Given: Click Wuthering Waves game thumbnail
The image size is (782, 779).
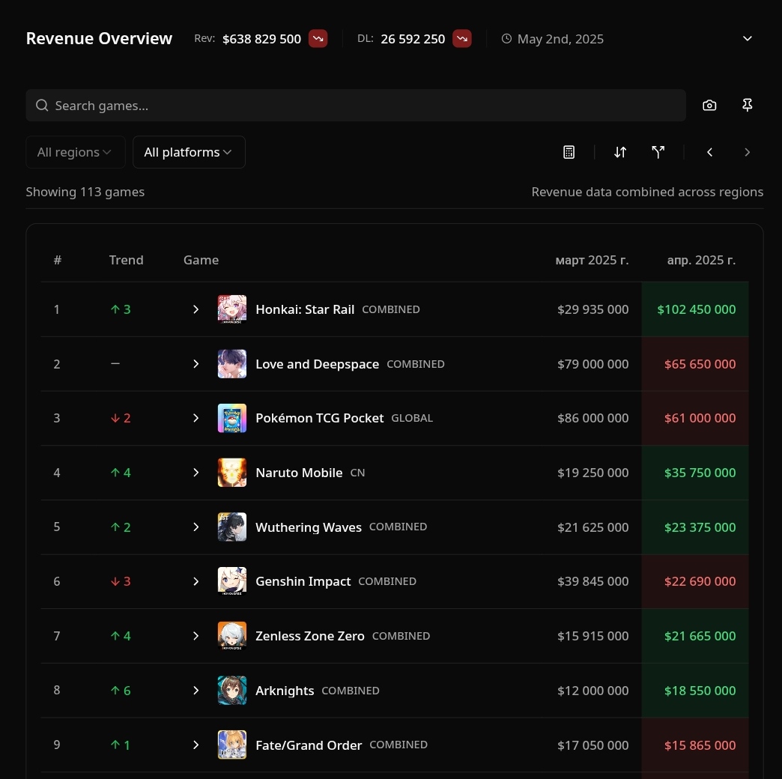Looking at the screenshot, I should pos(232,527).
